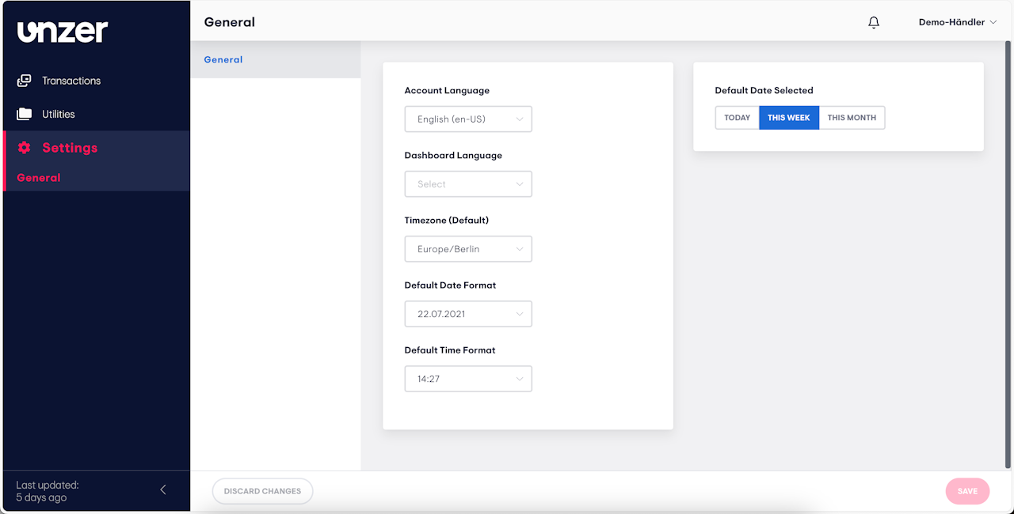Image resolution: width=1014 pixels, height=514 pixels.
Task: Click the Unzer logo
Action: (x=63, y=31)
